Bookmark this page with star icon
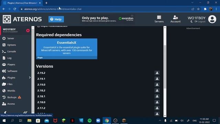This screenshot has height=124, width=220. [198, 9]
